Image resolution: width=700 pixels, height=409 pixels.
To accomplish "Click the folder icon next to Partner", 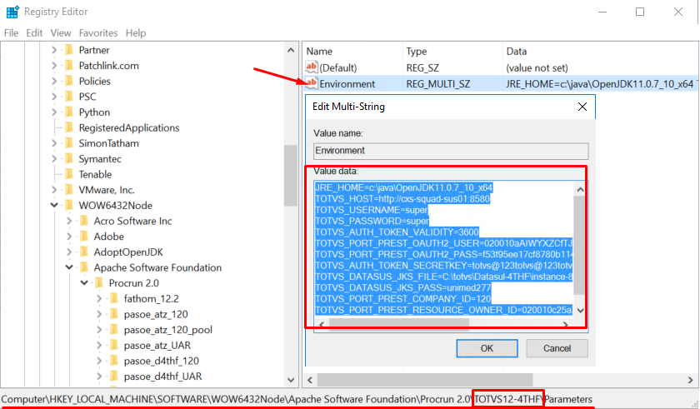I will pos(68,50).
